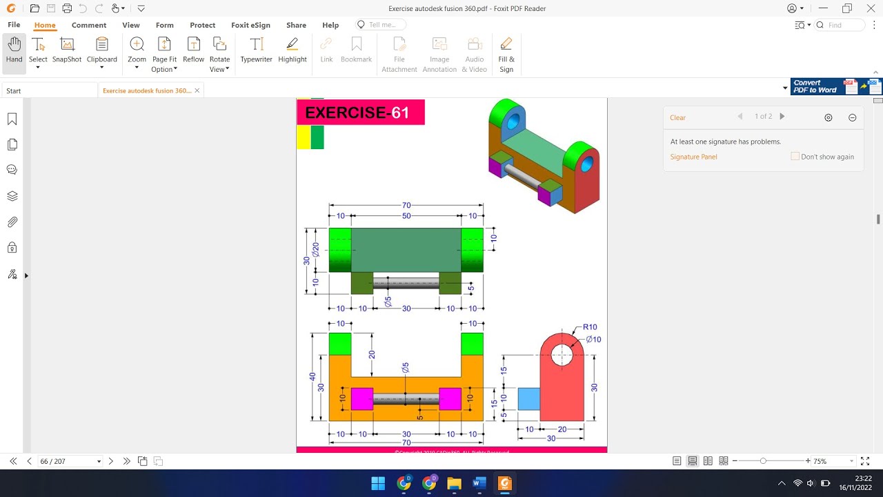Viewport: 883px width, 497px height.
Task: Switch to the Comment ribbon tab
Action: [89, 25]
